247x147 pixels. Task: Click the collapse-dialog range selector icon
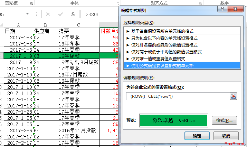(234, 96)
